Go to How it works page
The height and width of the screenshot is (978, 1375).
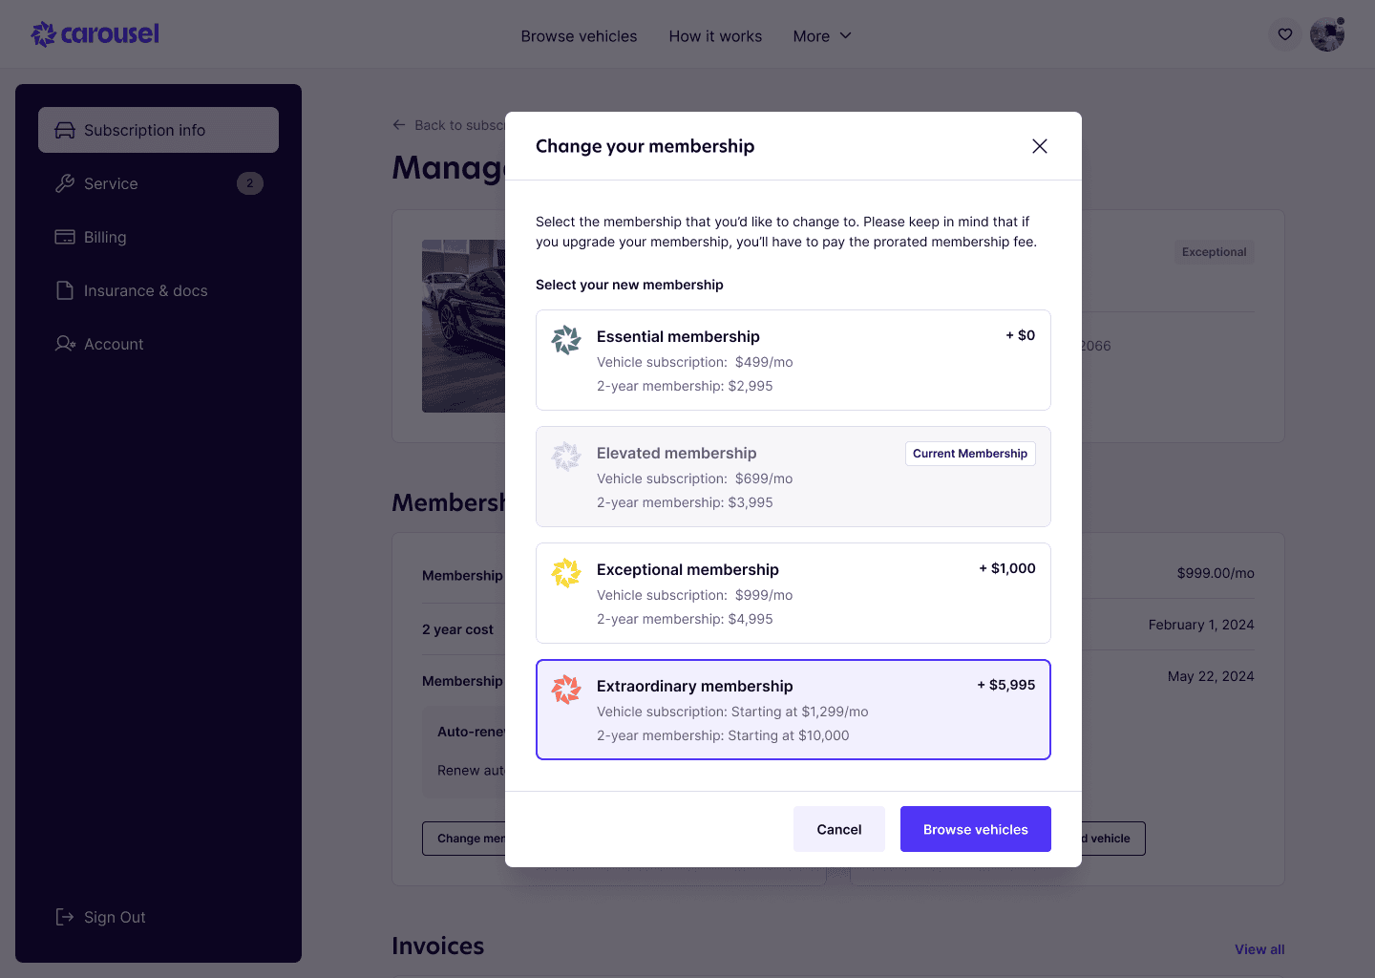point(715,36)
